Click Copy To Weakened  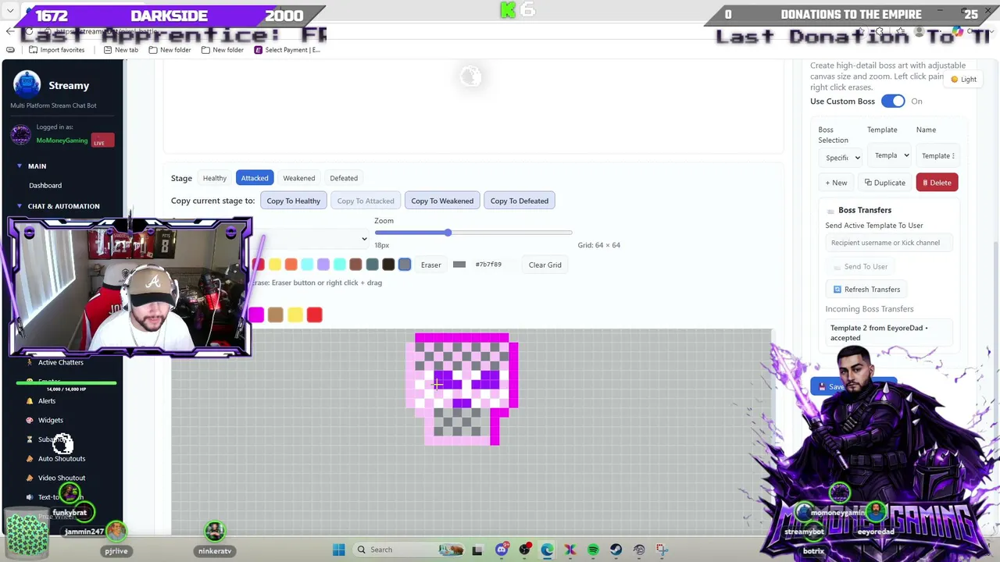442,201
